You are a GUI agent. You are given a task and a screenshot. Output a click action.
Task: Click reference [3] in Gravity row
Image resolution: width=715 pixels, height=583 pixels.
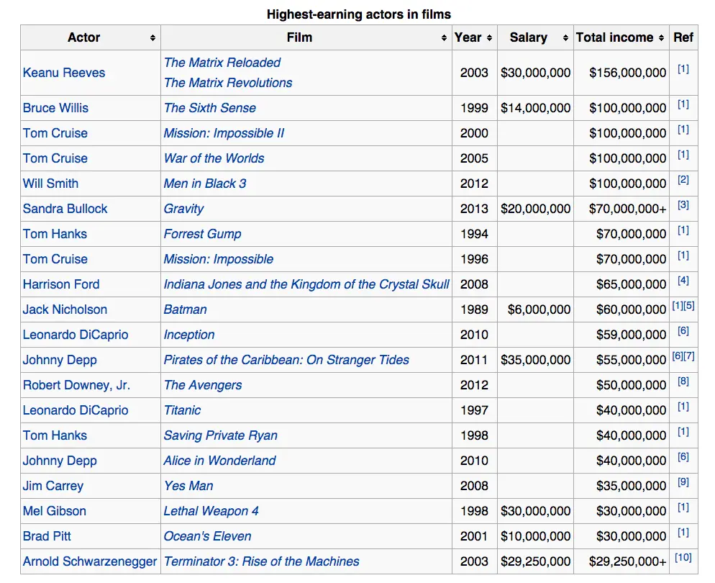tap(683, 205)
